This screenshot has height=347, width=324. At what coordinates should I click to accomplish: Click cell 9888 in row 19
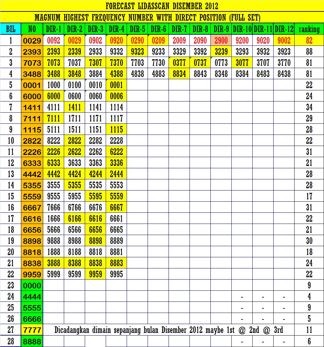[54, 241]
